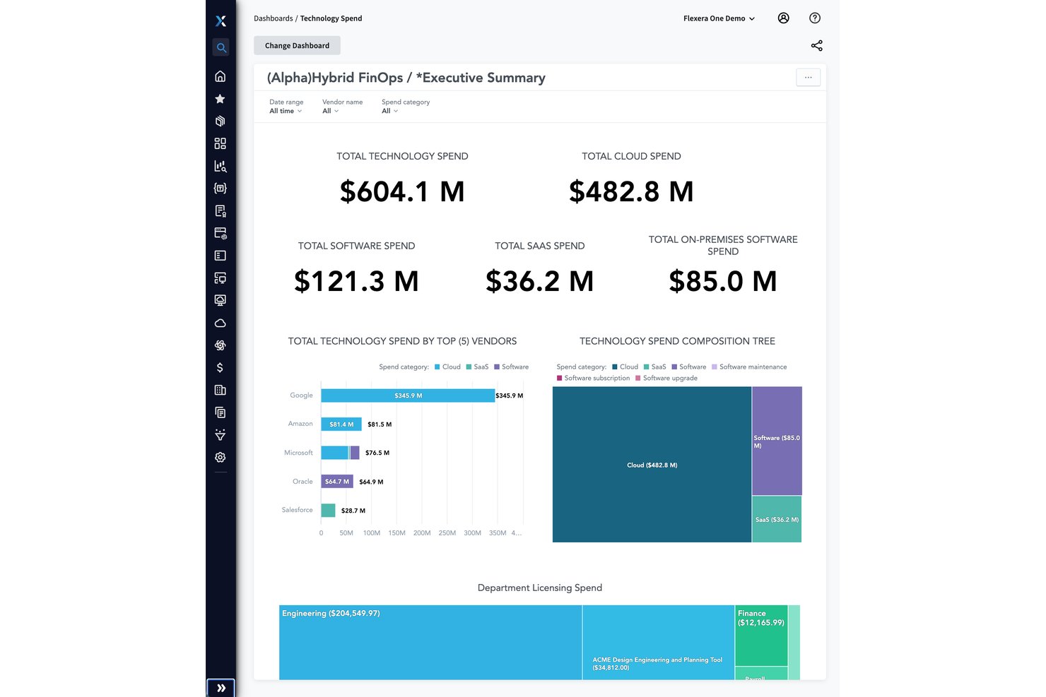Open the list panel sidebar icon

221,256
